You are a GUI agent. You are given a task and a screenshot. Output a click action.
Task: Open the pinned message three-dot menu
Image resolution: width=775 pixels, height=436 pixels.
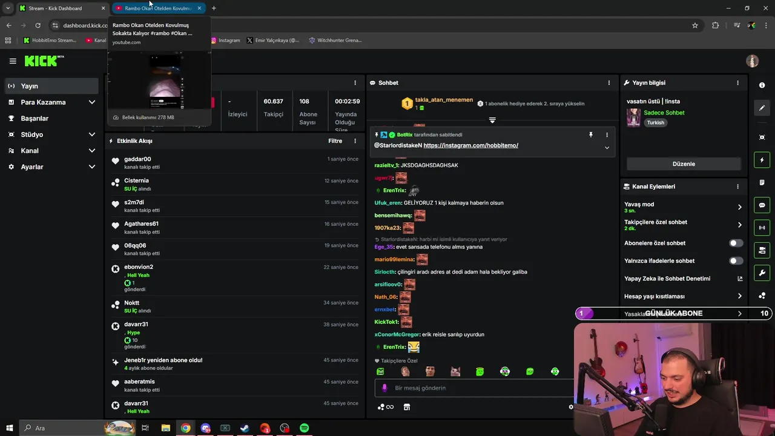[607, 134]
